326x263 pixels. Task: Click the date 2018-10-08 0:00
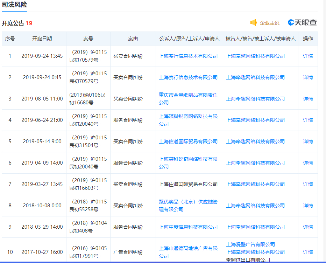coord(42,206)
